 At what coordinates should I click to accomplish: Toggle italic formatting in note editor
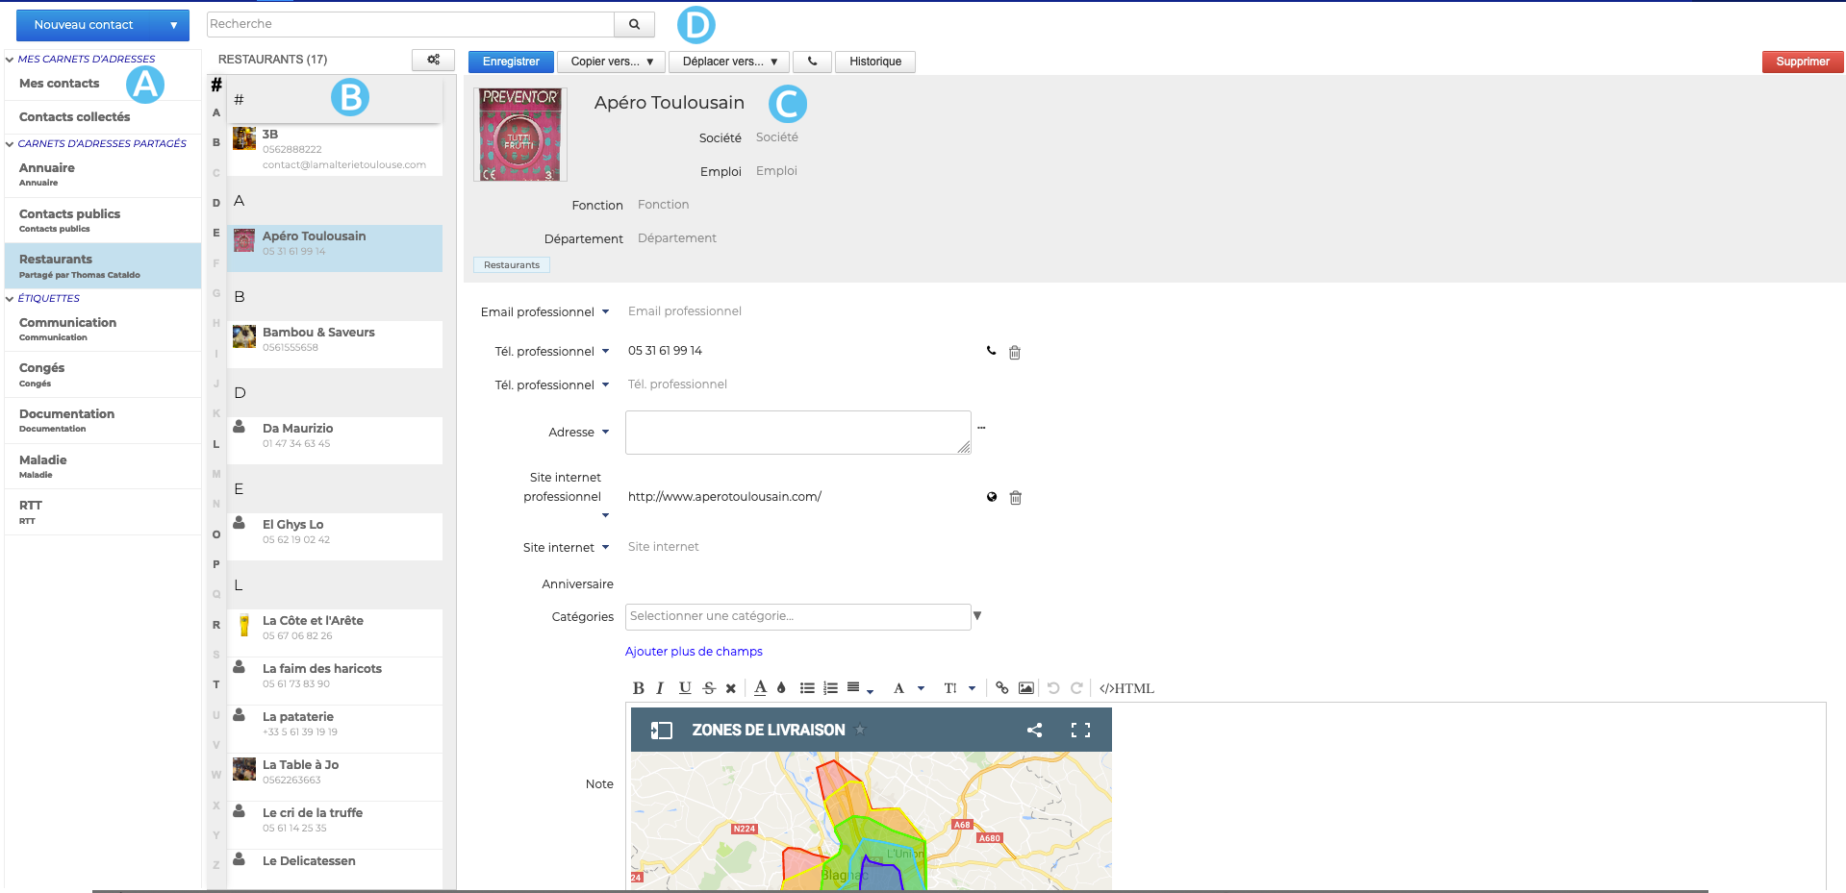[x=660, y=688]
